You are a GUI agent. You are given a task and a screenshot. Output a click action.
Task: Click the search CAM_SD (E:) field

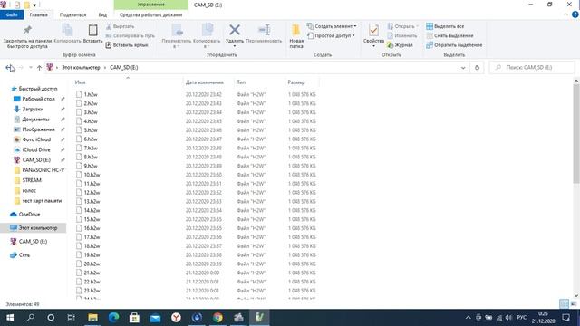tap(532, 68)
